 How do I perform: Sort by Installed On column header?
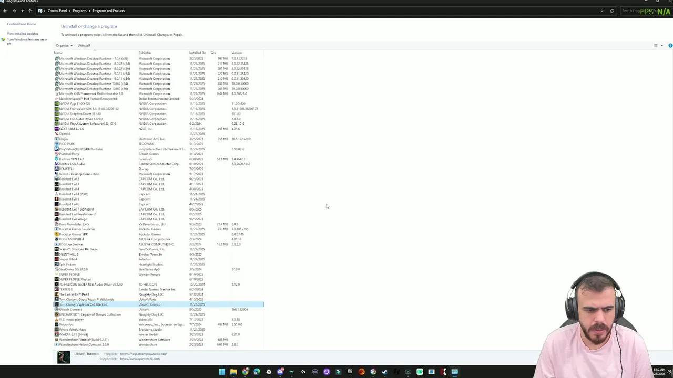tap(198, 53)
